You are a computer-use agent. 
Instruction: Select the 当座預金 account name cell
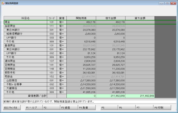pyautogui.click(x=25, y=26)
